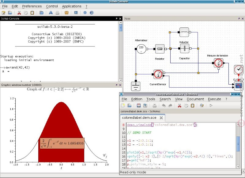Create a new document in SciNotes toolbar

(x=123, y=105)
